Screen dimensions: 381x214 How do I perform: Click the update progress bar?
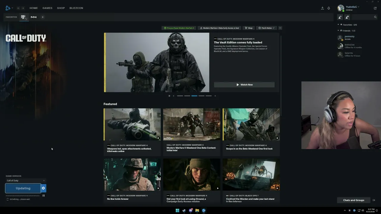coord(23,196)
